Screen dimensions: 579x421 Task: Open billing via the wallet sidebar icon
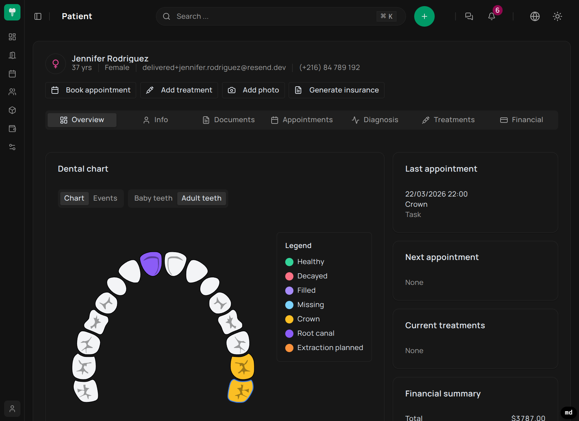pyautogui.click(x=12, y=129)
